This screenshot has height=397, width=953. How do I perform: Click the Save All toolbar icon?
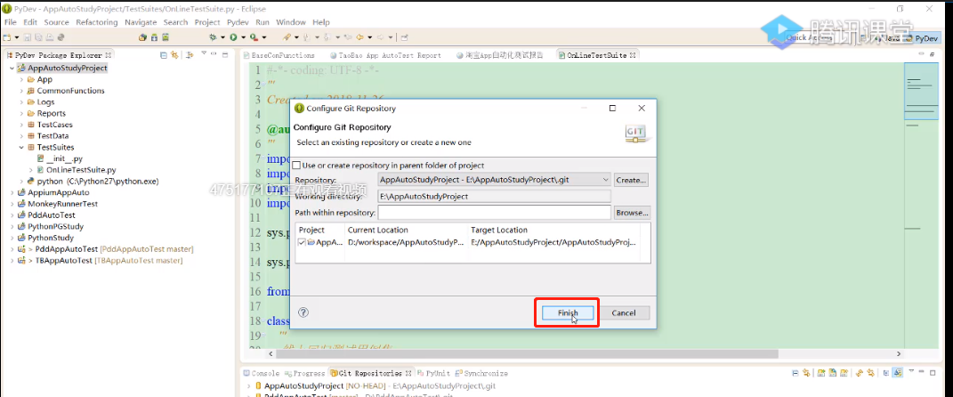pyautogui.click(x=38, y=37)
